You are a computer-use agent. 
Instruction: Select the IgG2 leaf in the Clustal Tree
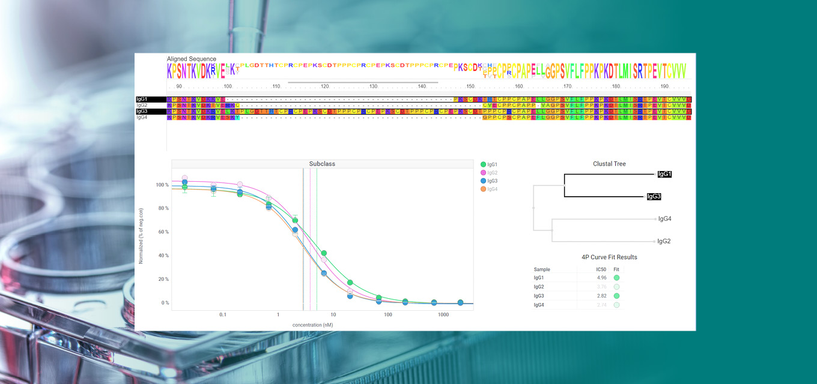click(x=663, y=241)
